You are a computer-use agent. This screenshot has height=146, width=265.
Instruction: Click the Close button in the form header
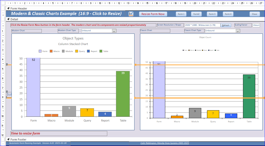coord(254,14)
